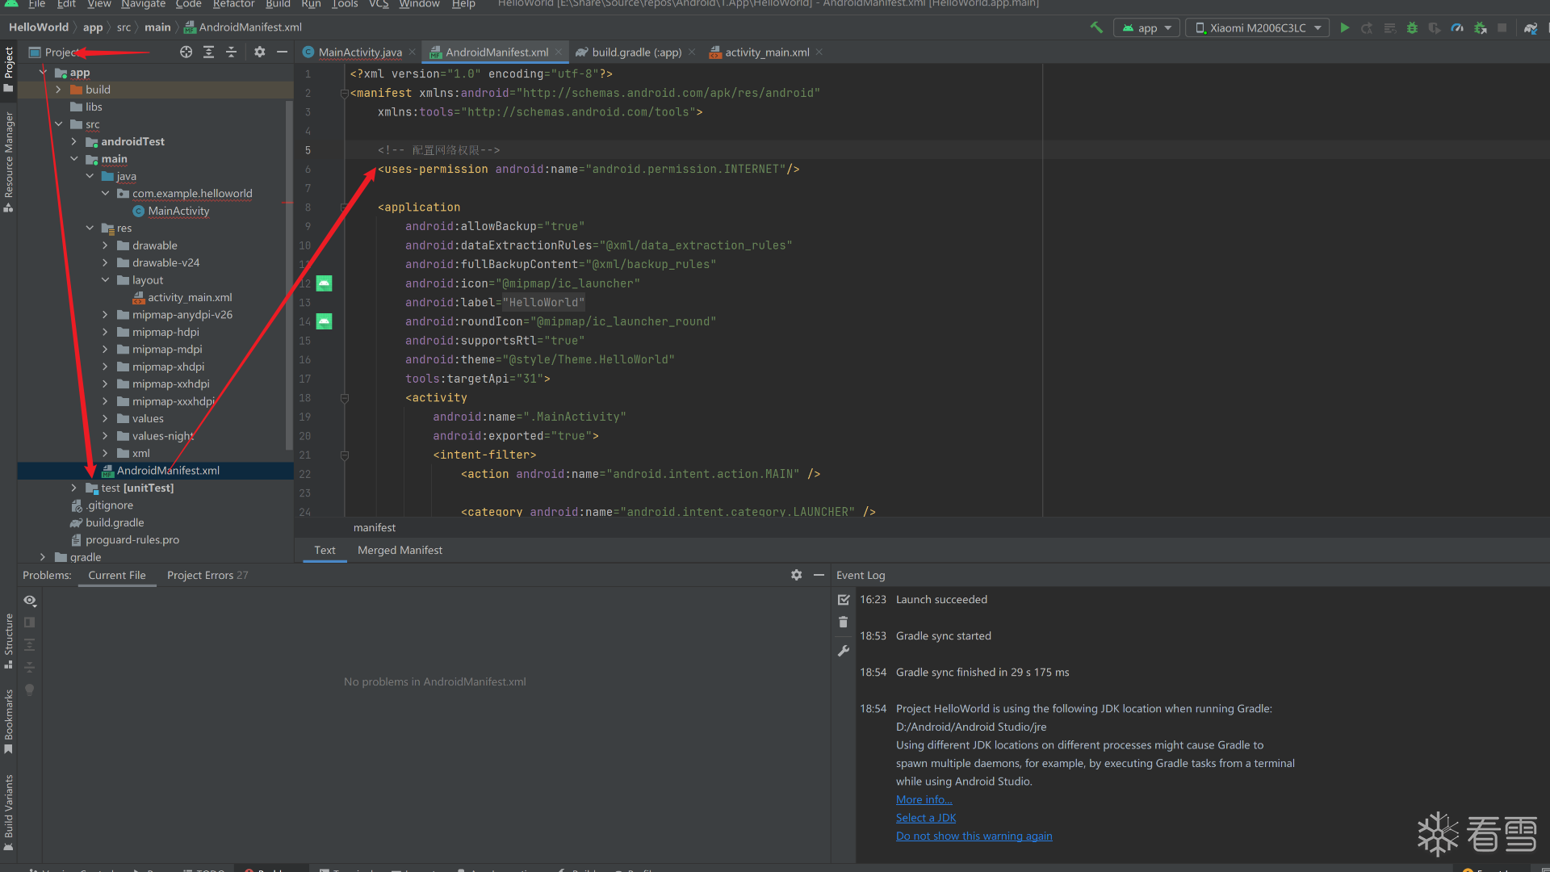Open the Profile app speedometer icon

[x=1457, y=27]
